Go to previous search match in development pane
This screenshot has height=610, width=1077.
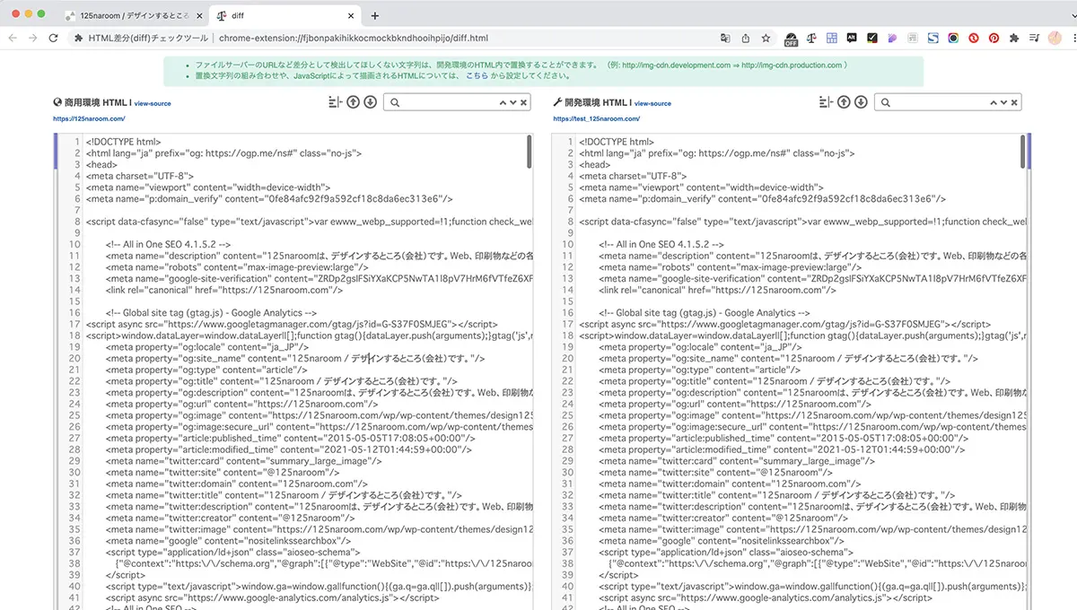point(992,102)
